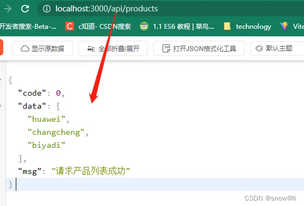This screenshot has height=206, width=304.
Task: Toggle 全部折叠/展开 for the JSON
Action: point(113,48)
